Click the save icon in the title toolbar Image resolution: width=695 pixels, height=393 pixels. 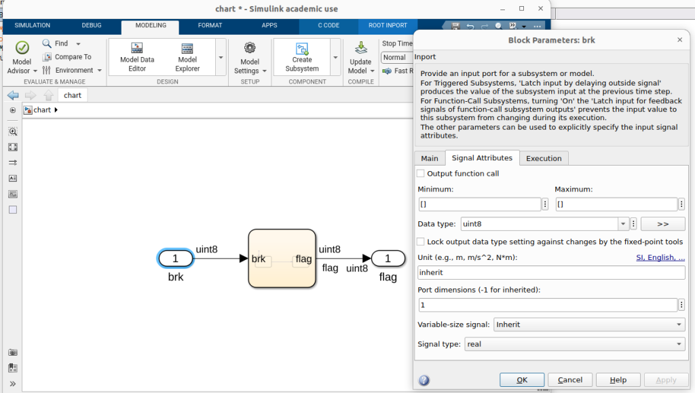(455, 26)
